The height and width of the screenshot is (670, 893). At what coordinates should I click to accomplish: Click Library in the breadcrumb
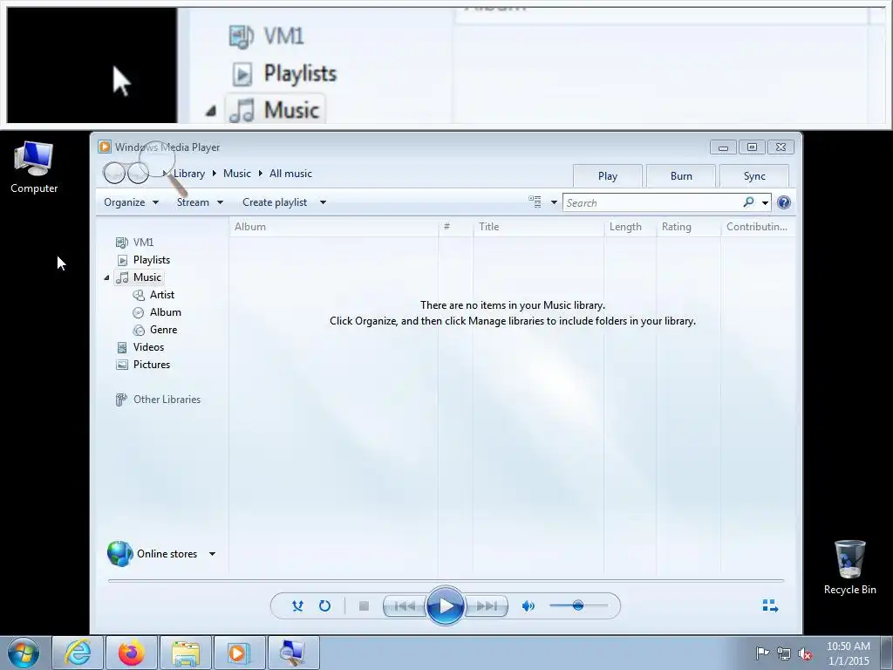pyautogui.click(x=189, y=174)
